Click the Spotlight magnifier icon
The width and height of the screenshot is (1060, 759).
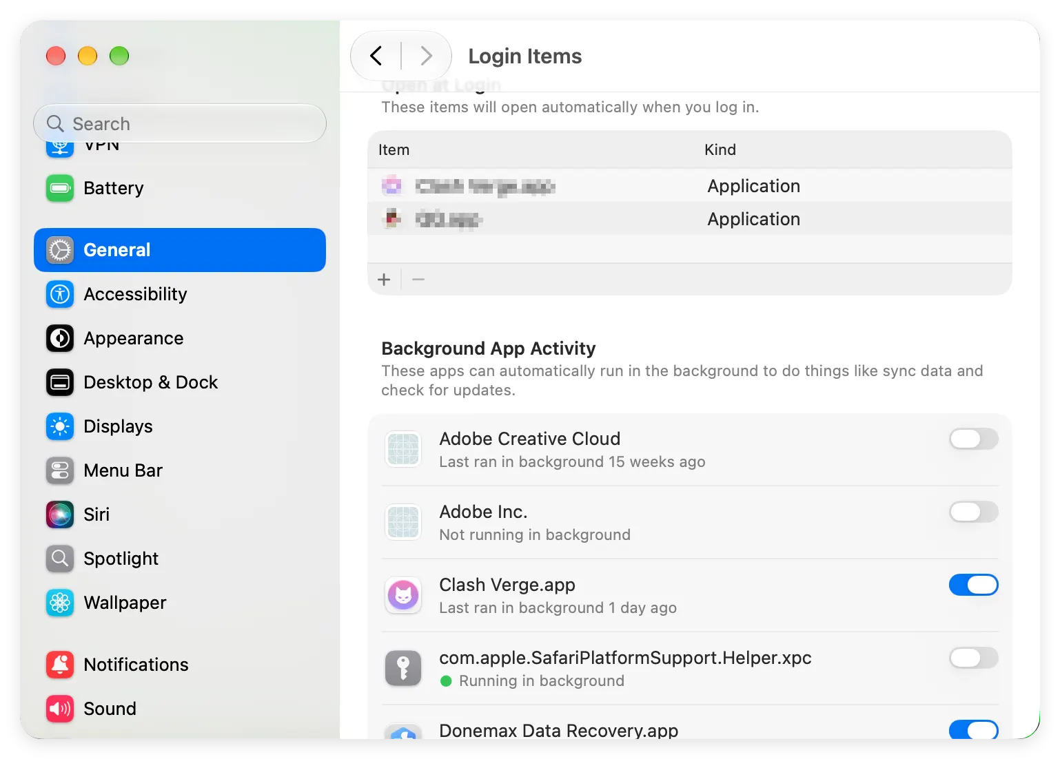point(60,559)
